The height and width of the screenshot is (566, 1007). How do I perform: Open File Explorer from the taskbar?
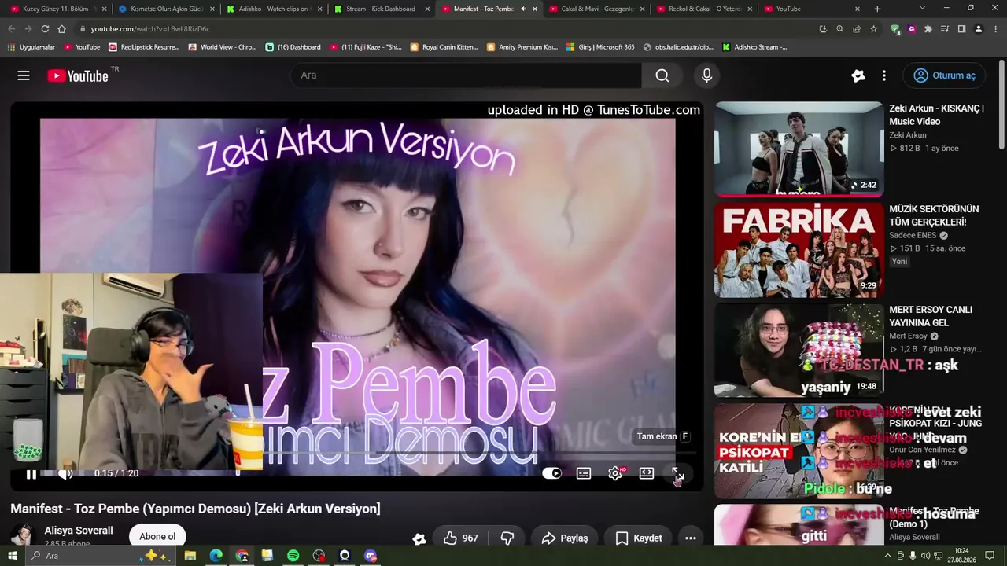(x=190, y=556)
